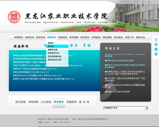Screen dimensions: 159x127
Task: Click the 友情链接下拉条 select box
Action: [x=126, y=108]
